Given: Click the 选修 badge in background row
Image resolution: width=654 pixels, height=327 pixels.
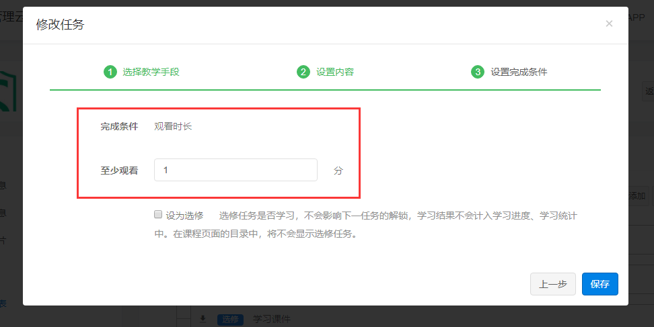Looking at the screenshot, I should 230,320.
